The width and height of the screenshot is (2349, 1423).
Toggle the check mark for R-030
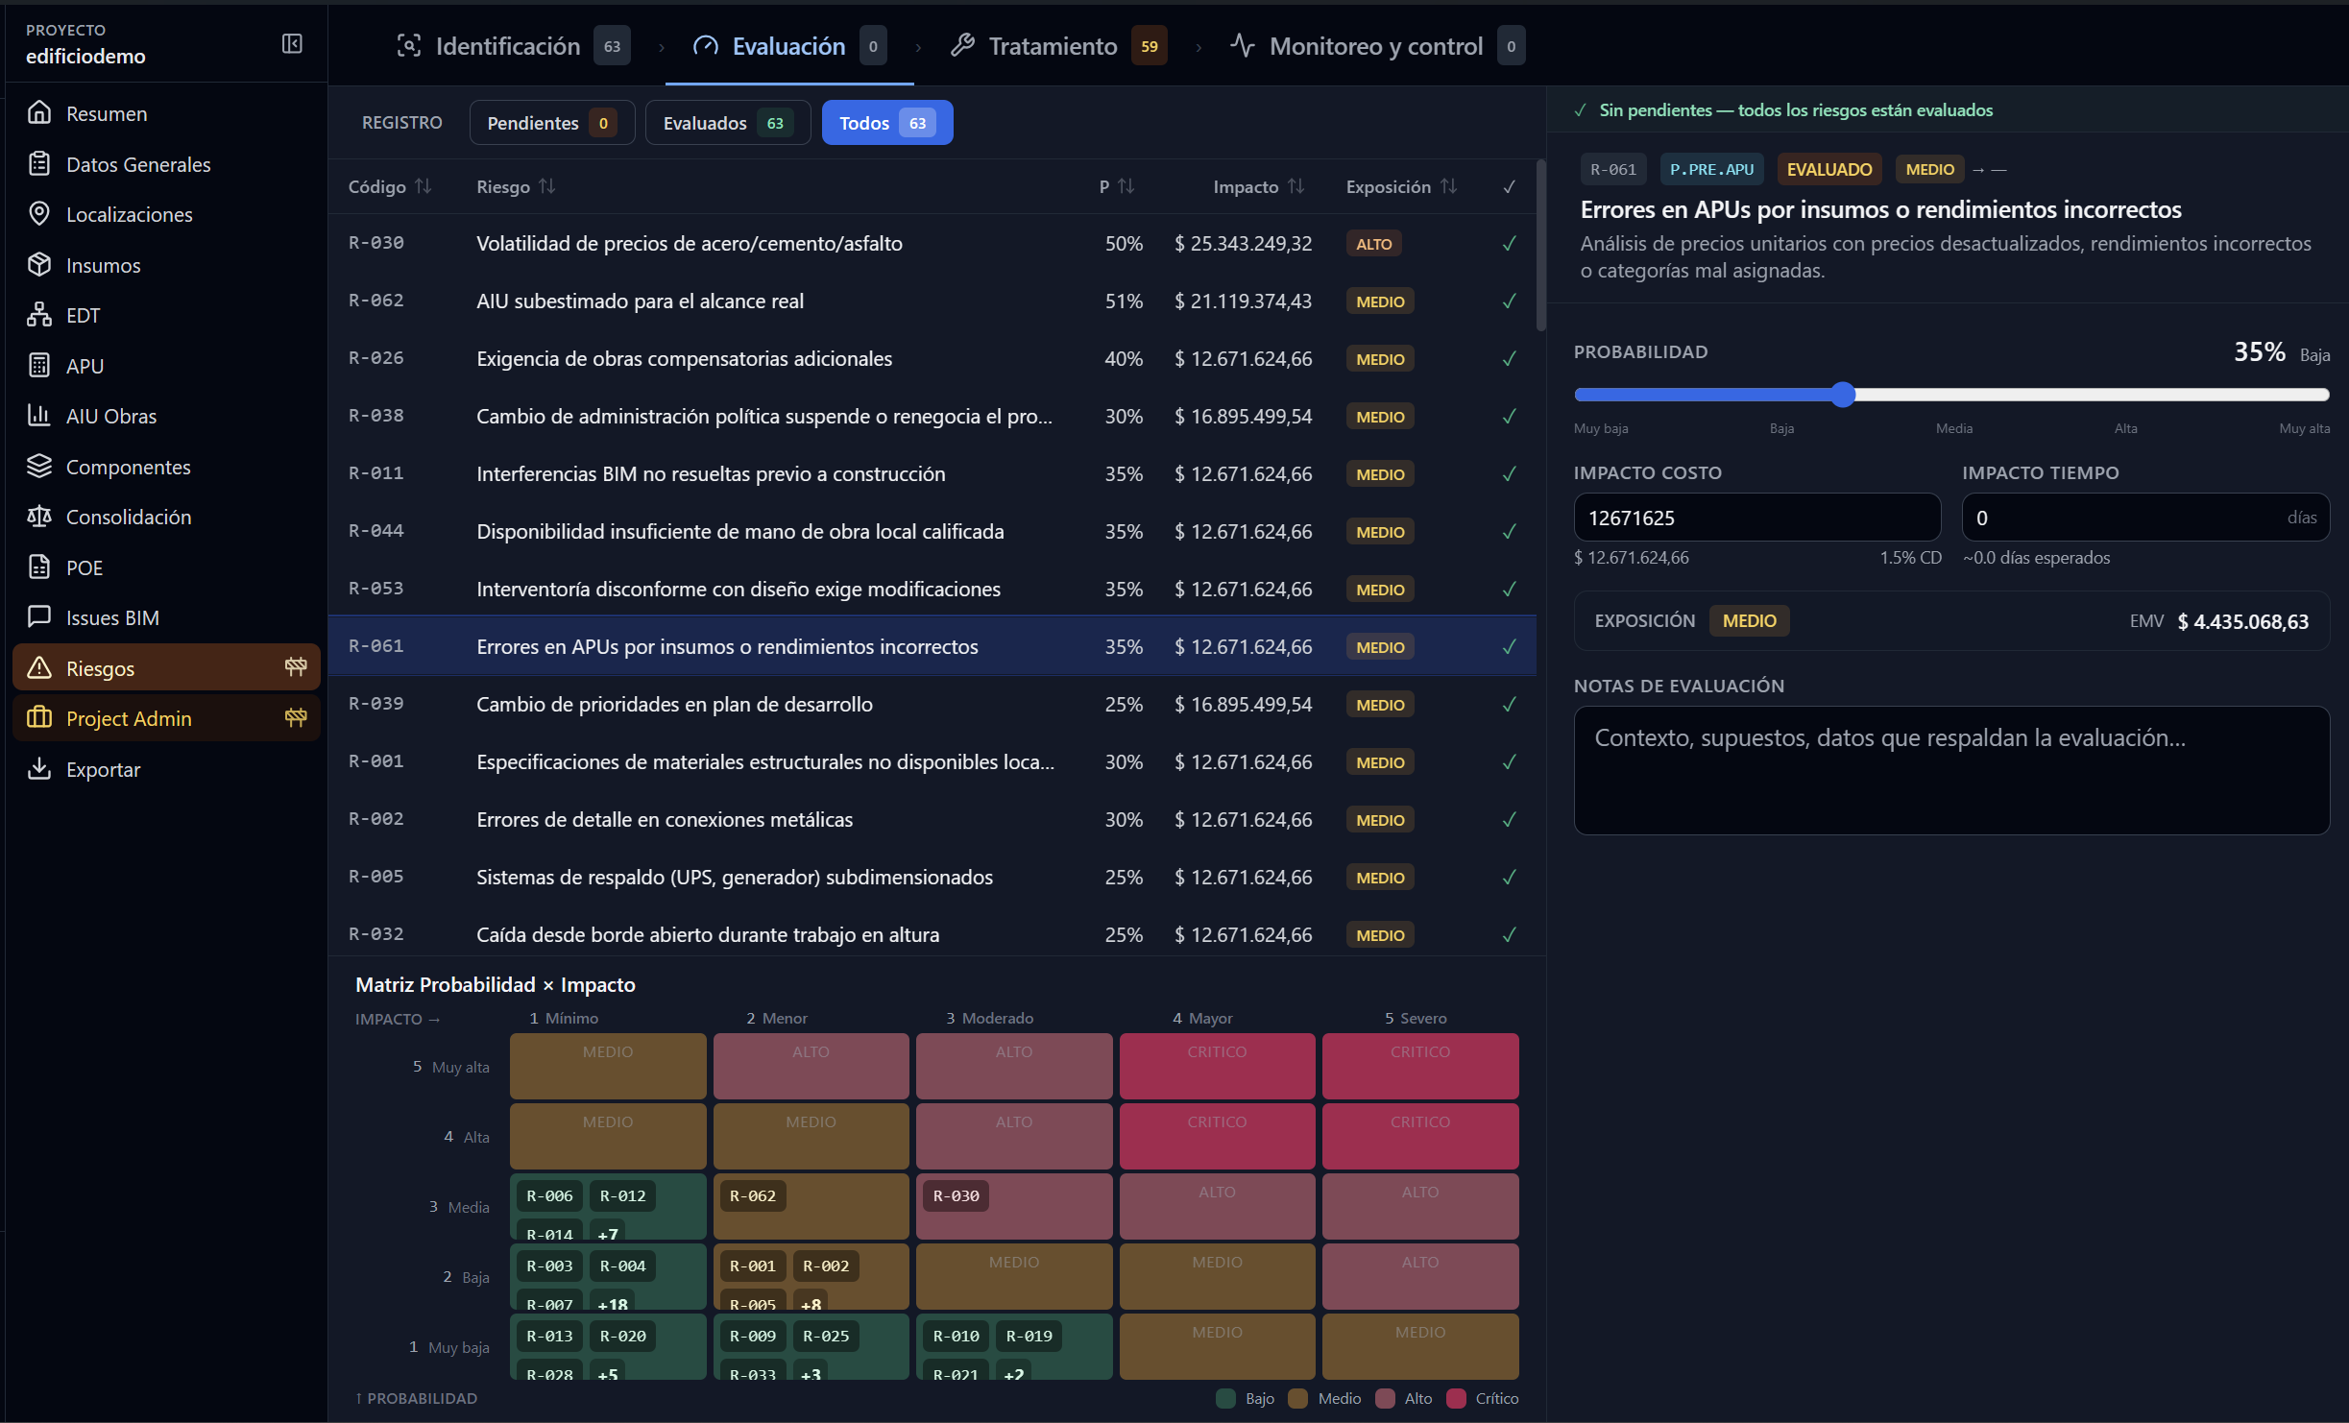(1509, 244)
